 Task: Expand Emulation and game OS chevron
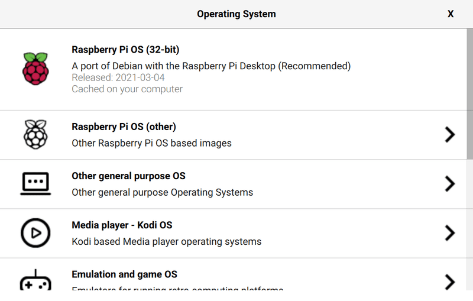450,281
